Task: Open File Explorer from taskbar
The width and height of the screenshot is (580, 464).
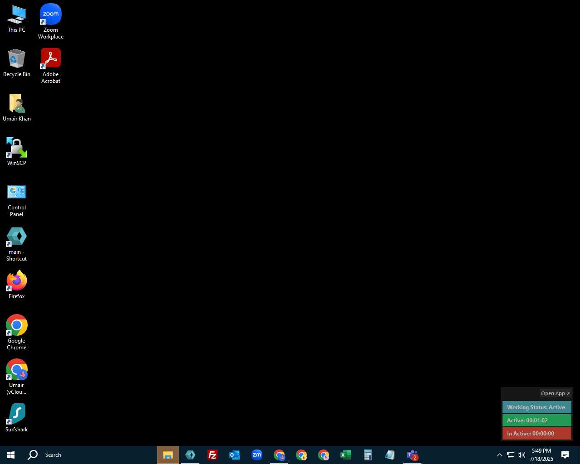Action: pyautogui.click(x=168, y=455)
